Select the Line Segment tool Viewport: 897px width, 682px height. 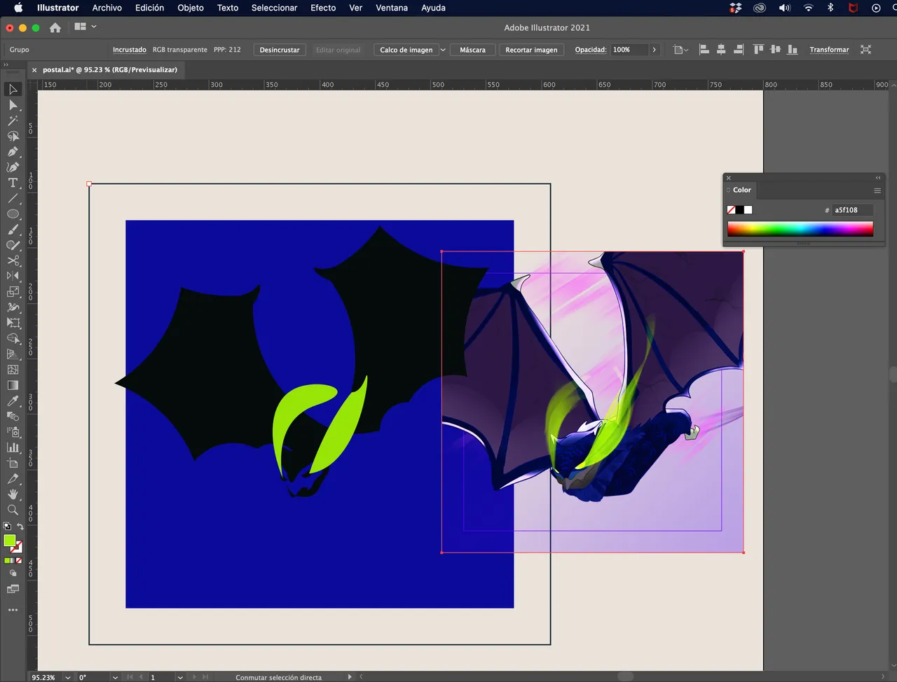click(x=13, y=198)
